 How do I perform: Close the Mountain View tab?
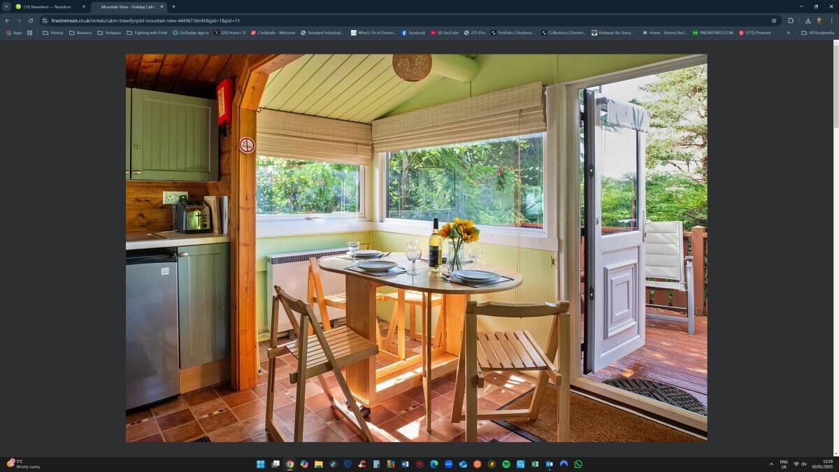tap(162, 6)
